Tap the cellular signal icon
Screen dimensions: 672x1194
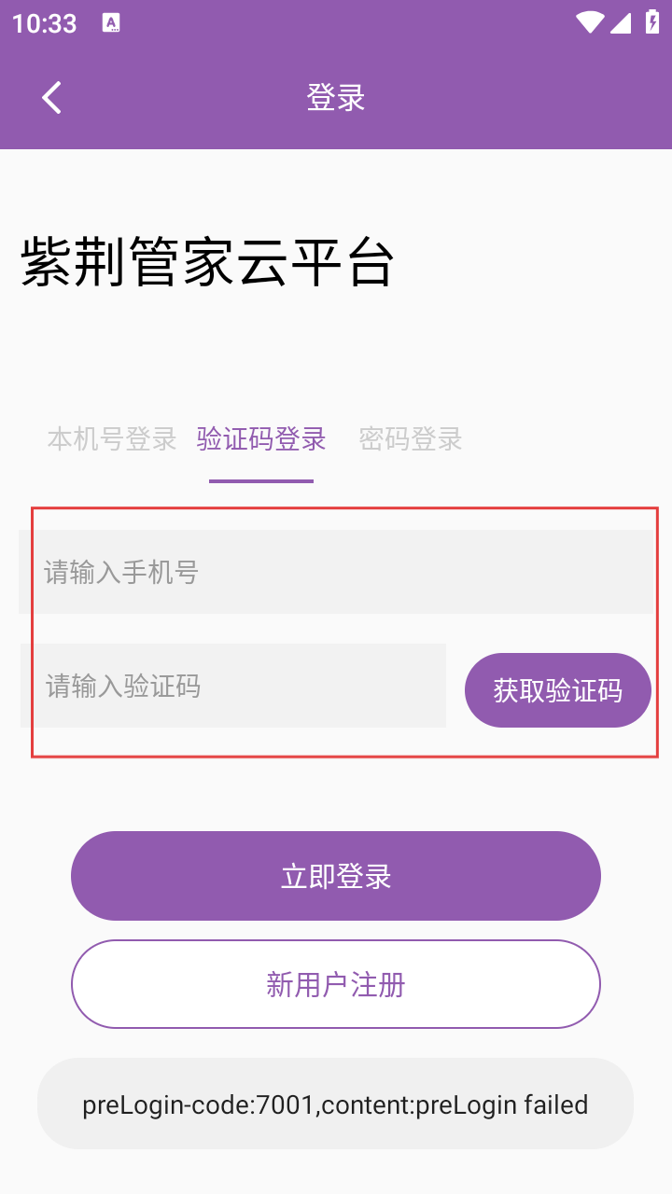621,22
